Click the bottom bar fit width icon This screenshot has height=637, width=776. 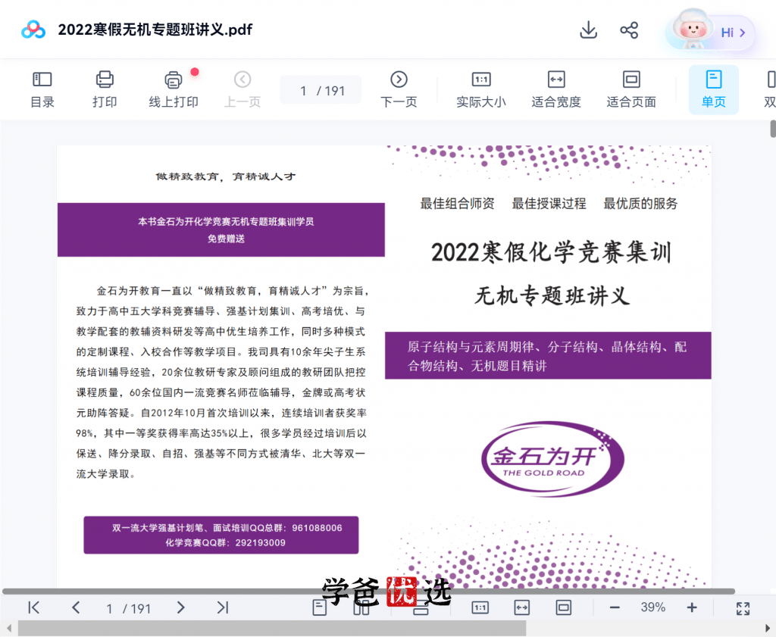pyautogui.click(x=522, y=607)
